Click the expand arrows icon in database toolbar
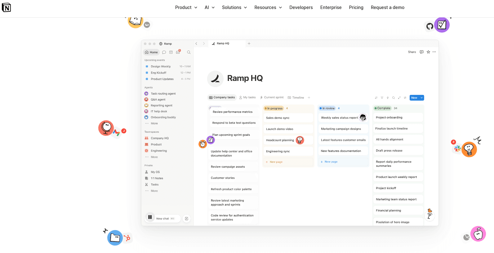The image size is (494, 253). point(399,98)
